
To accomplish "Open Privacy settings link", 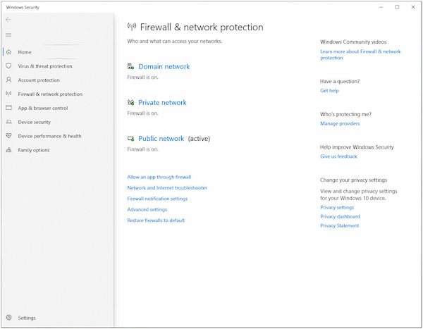I will click(x=337, y=207).
